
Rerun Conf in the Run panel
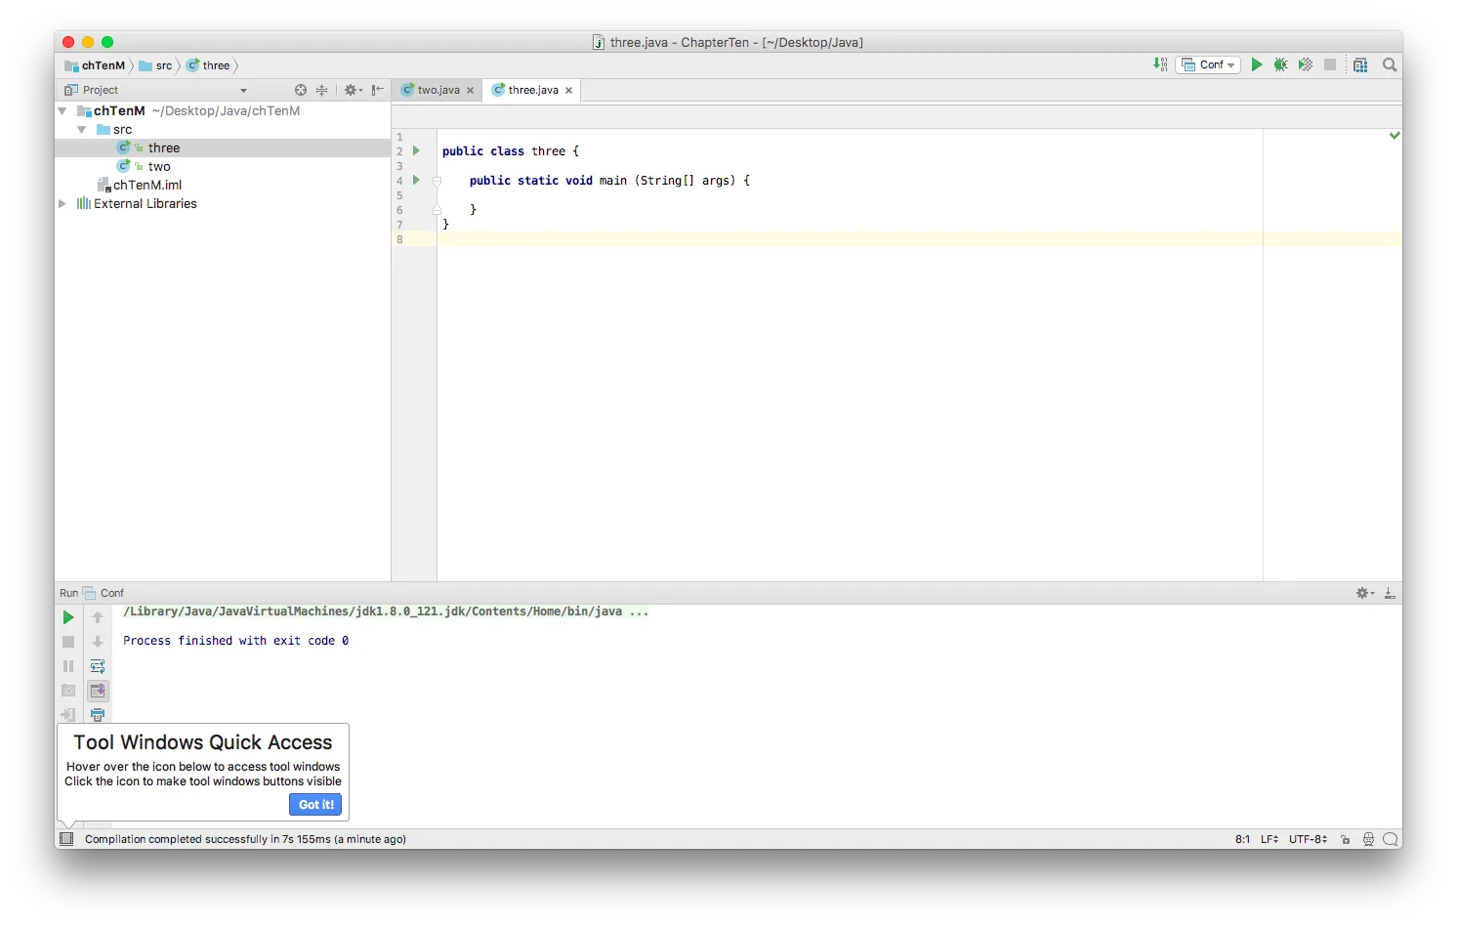click(x=68, y=617)
